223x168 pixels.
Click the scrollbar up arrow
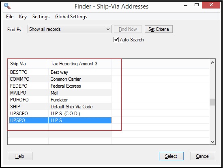click(x=212, y=62)
